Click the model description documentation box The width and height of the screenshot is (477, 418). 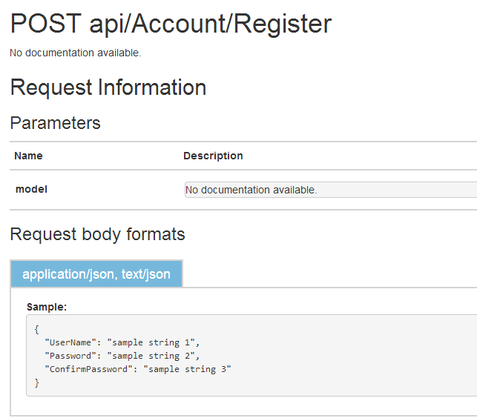[x=329, y=190]
